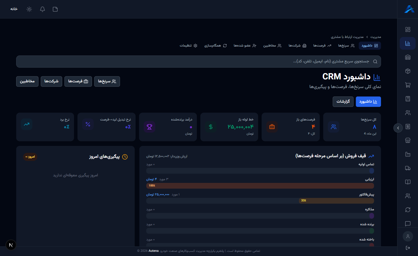
Task: Focus the جستجوی سریع مشتری search field
Action: [x=199, y=61]
